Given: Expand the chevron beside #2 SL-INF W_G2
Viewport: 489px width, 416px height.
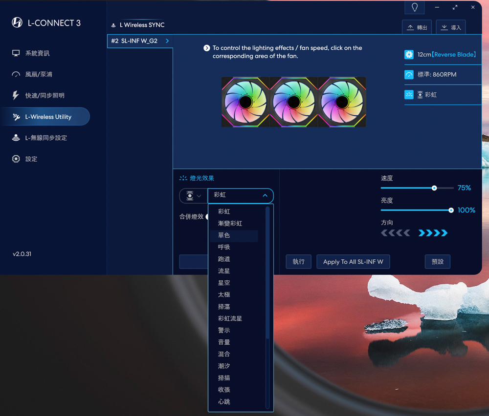Looking at the screenshot, I should click(x=167, y=41).
